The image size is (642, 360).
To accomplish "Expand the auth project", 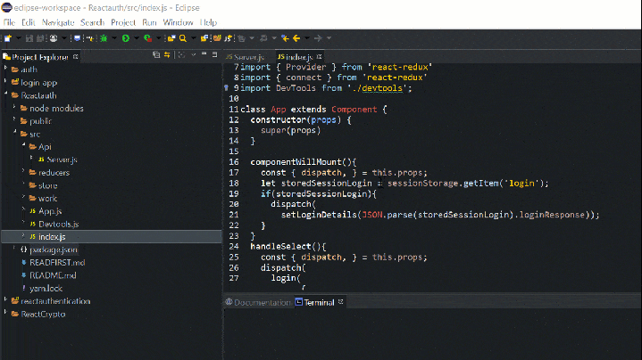I will click(5, 69).
